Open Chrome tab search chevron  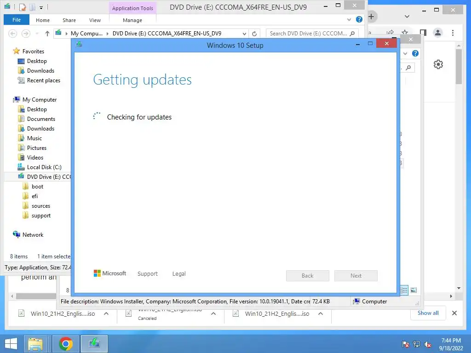(407, 17)
